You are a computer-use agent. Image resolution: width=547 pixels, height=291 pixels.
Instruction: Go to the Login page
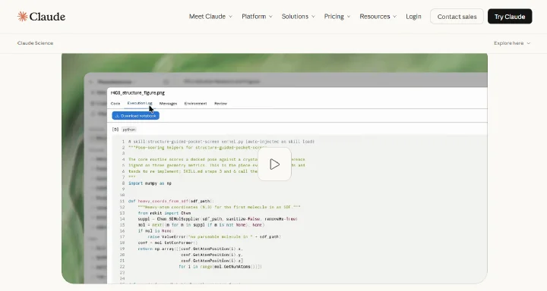pyautogui.click(x=413, y=17)
